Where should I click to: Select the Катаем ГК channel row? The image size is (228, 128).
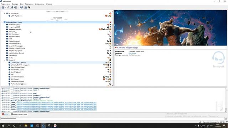(57, 60)
